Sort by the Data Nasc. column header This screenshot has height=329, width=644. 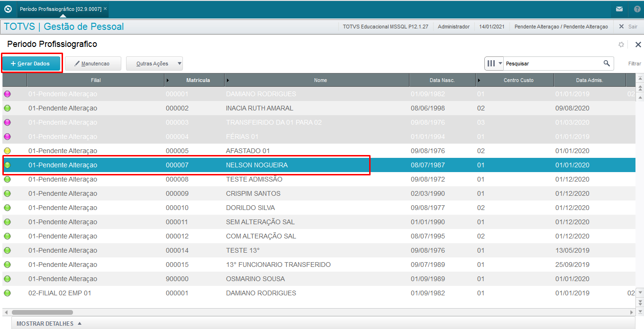pos(442,80)
